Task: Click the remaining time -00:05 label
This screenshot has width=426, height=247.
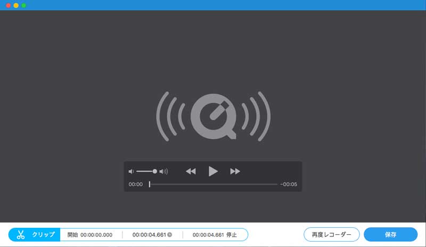Action: 289,184
